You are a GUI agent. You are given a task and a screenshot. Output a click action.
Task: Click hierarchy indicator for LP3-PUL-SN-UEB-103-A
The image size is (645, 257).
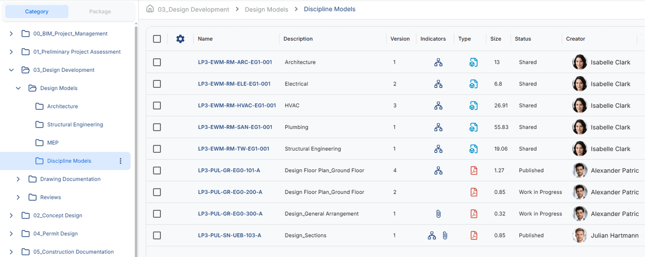[432, 235]
